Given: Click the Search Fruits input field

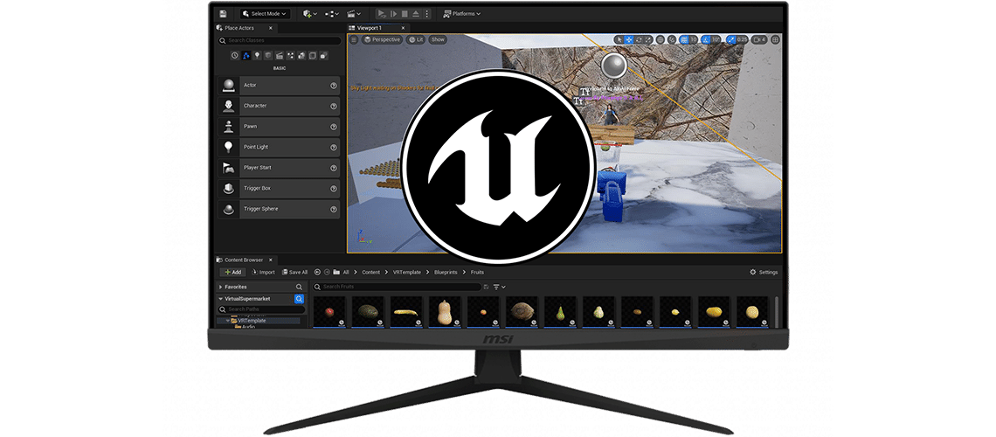Looking at the screenshot, I should 400,287.
